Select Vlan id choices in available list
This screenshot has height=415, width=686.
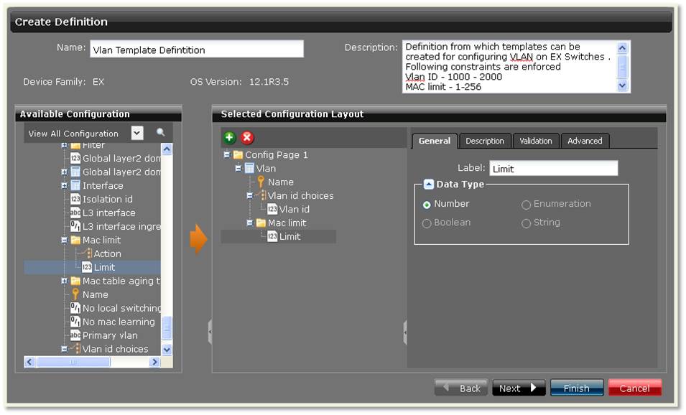pyautogui.click(x=116, y=349)
